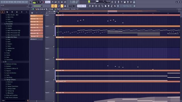Select the playlist slice tool

46,9
